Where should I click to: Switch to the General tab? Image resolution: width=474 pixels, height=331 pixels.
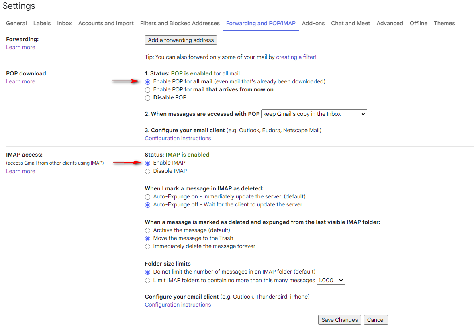[16, 23]
